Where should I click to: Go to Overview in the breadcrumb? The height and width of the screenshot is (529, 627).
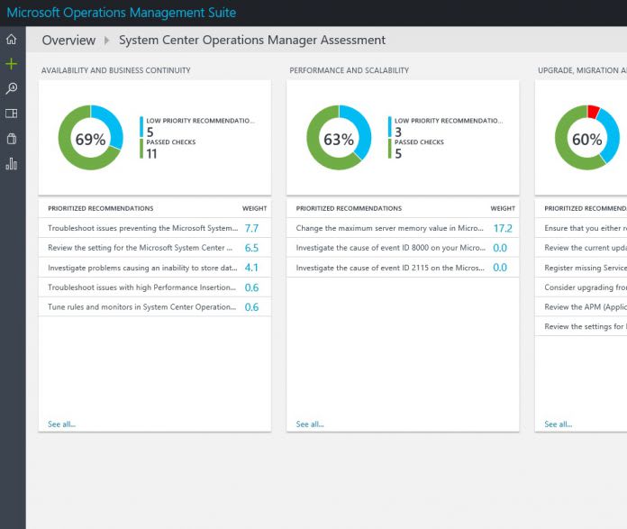68,41
